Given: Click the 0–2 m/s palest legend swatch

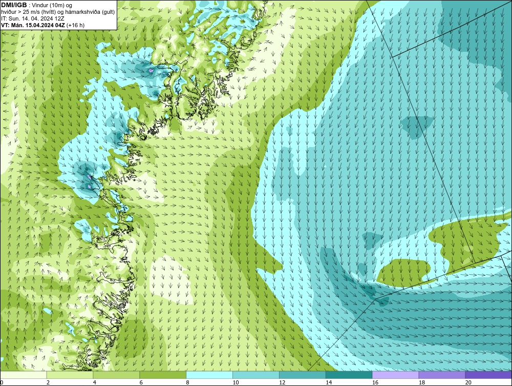Looking at the screenshot, I should 23,375.
